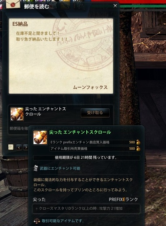Click the sealed envelope mail icon

pyautogui.click(x=13, y=4)
